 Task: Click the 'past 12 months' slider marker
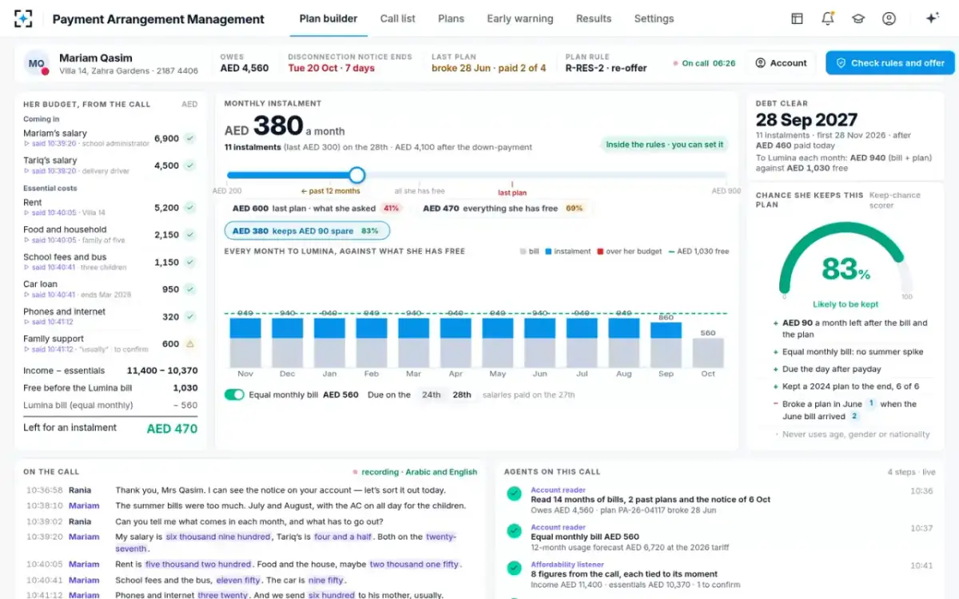pyautogui.click(x=330, y=192)
